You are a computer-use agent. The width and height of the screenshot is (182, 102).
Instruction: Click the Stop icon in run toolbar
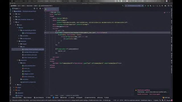click(x=162, y=6)
